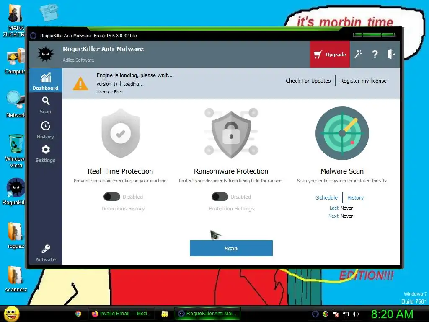Open the Dashboard sidebar tab

(x=45, y=80)
